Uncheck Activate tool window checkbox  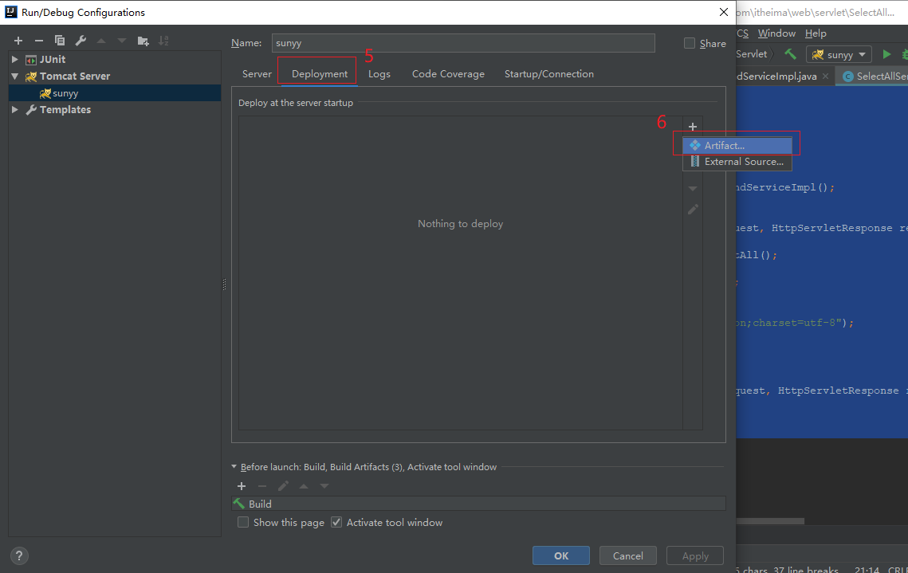pyautogui.click(x=336, y=523)
